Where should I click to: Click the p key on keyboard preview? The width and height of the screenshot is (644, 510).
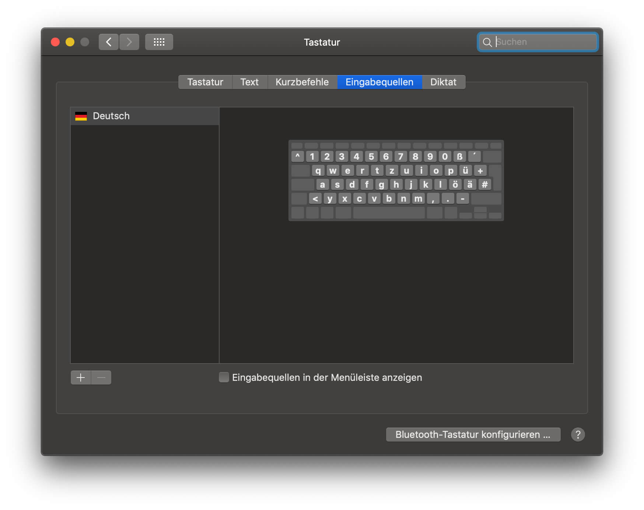(x=451, y=171)
